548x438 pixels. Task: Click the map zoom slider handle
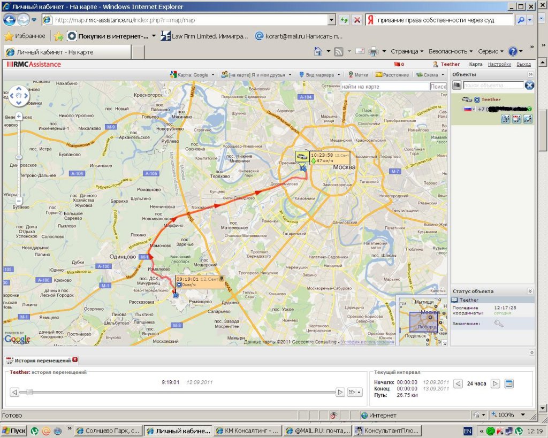[x=19, y=157]
